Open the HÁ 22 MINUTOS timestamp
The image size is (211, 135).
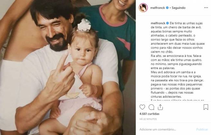click(148, 119)
